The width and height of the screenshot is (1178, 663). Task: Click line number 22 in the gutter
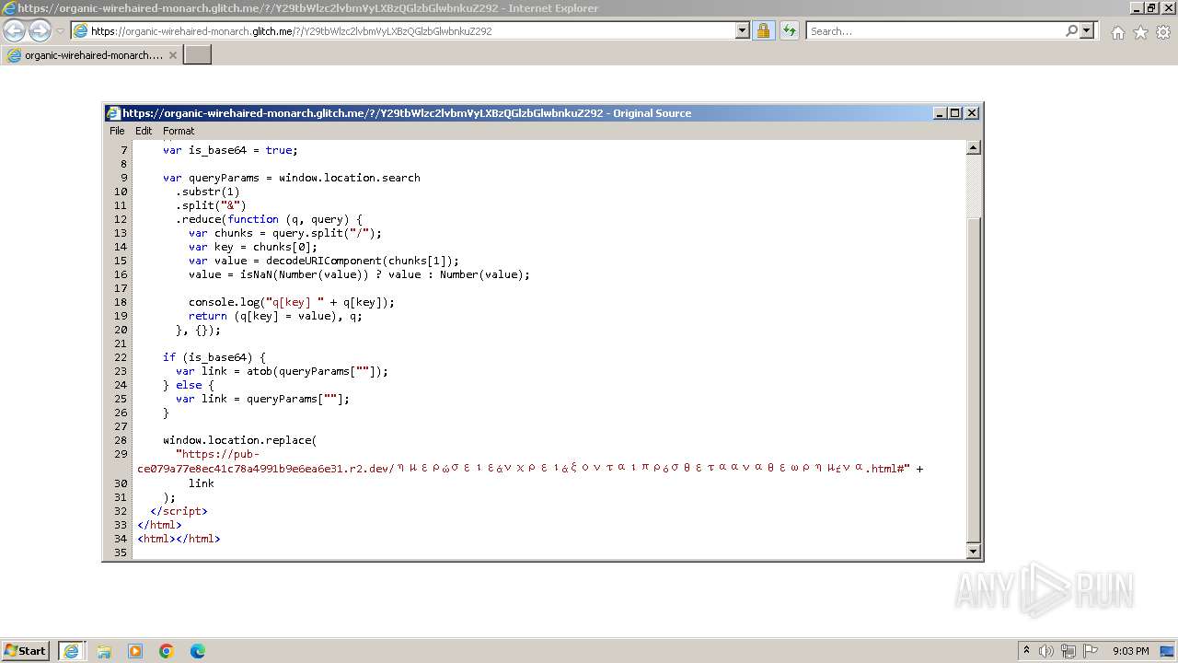tap(121, 357)
